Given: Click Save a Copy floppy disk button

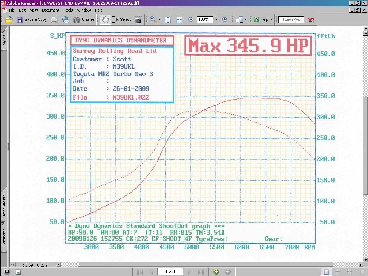Looking at the screenshot, I should pos(32,20).
